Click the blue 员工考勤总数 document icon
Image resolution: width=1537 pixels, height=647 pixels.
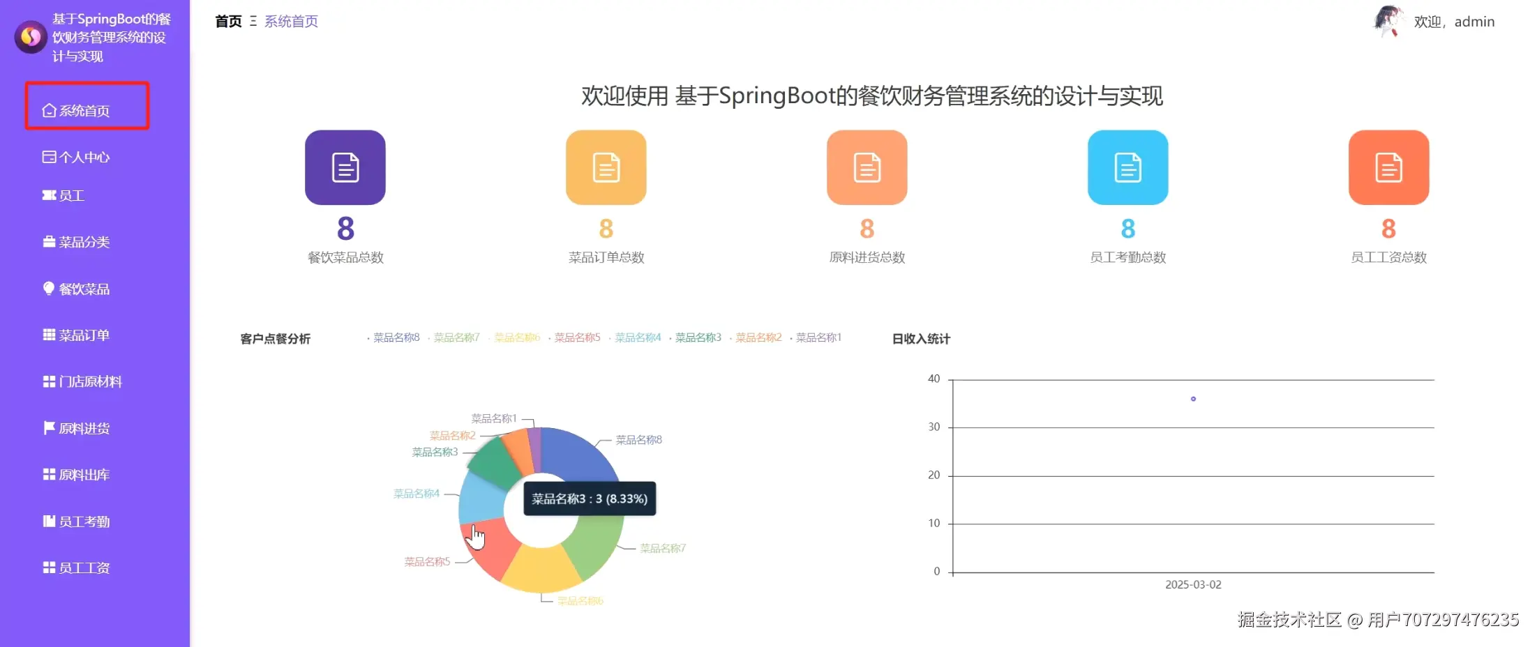(1128, 167)
